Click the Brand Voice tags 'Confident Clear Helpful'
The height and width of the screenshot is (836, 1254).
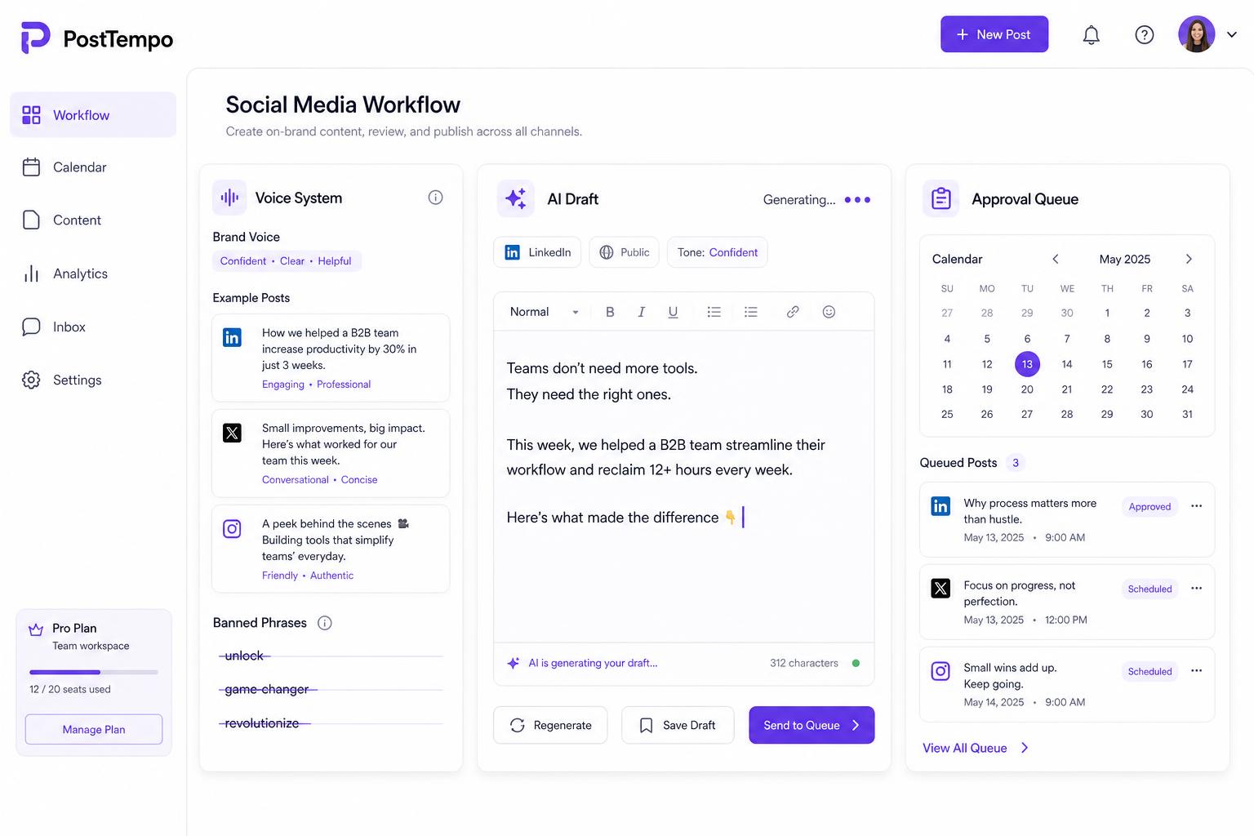(x=286, y=261)
